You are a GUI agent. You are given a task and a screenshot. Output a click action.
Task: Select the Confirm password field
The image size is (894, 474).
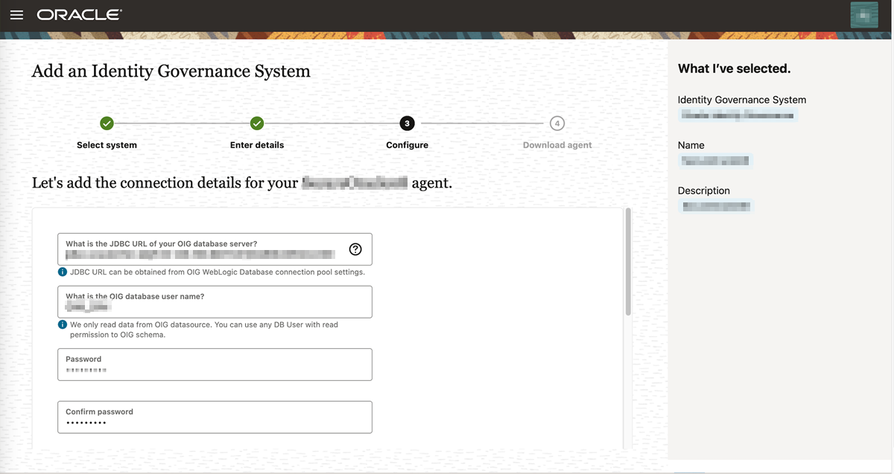point(215,417)
